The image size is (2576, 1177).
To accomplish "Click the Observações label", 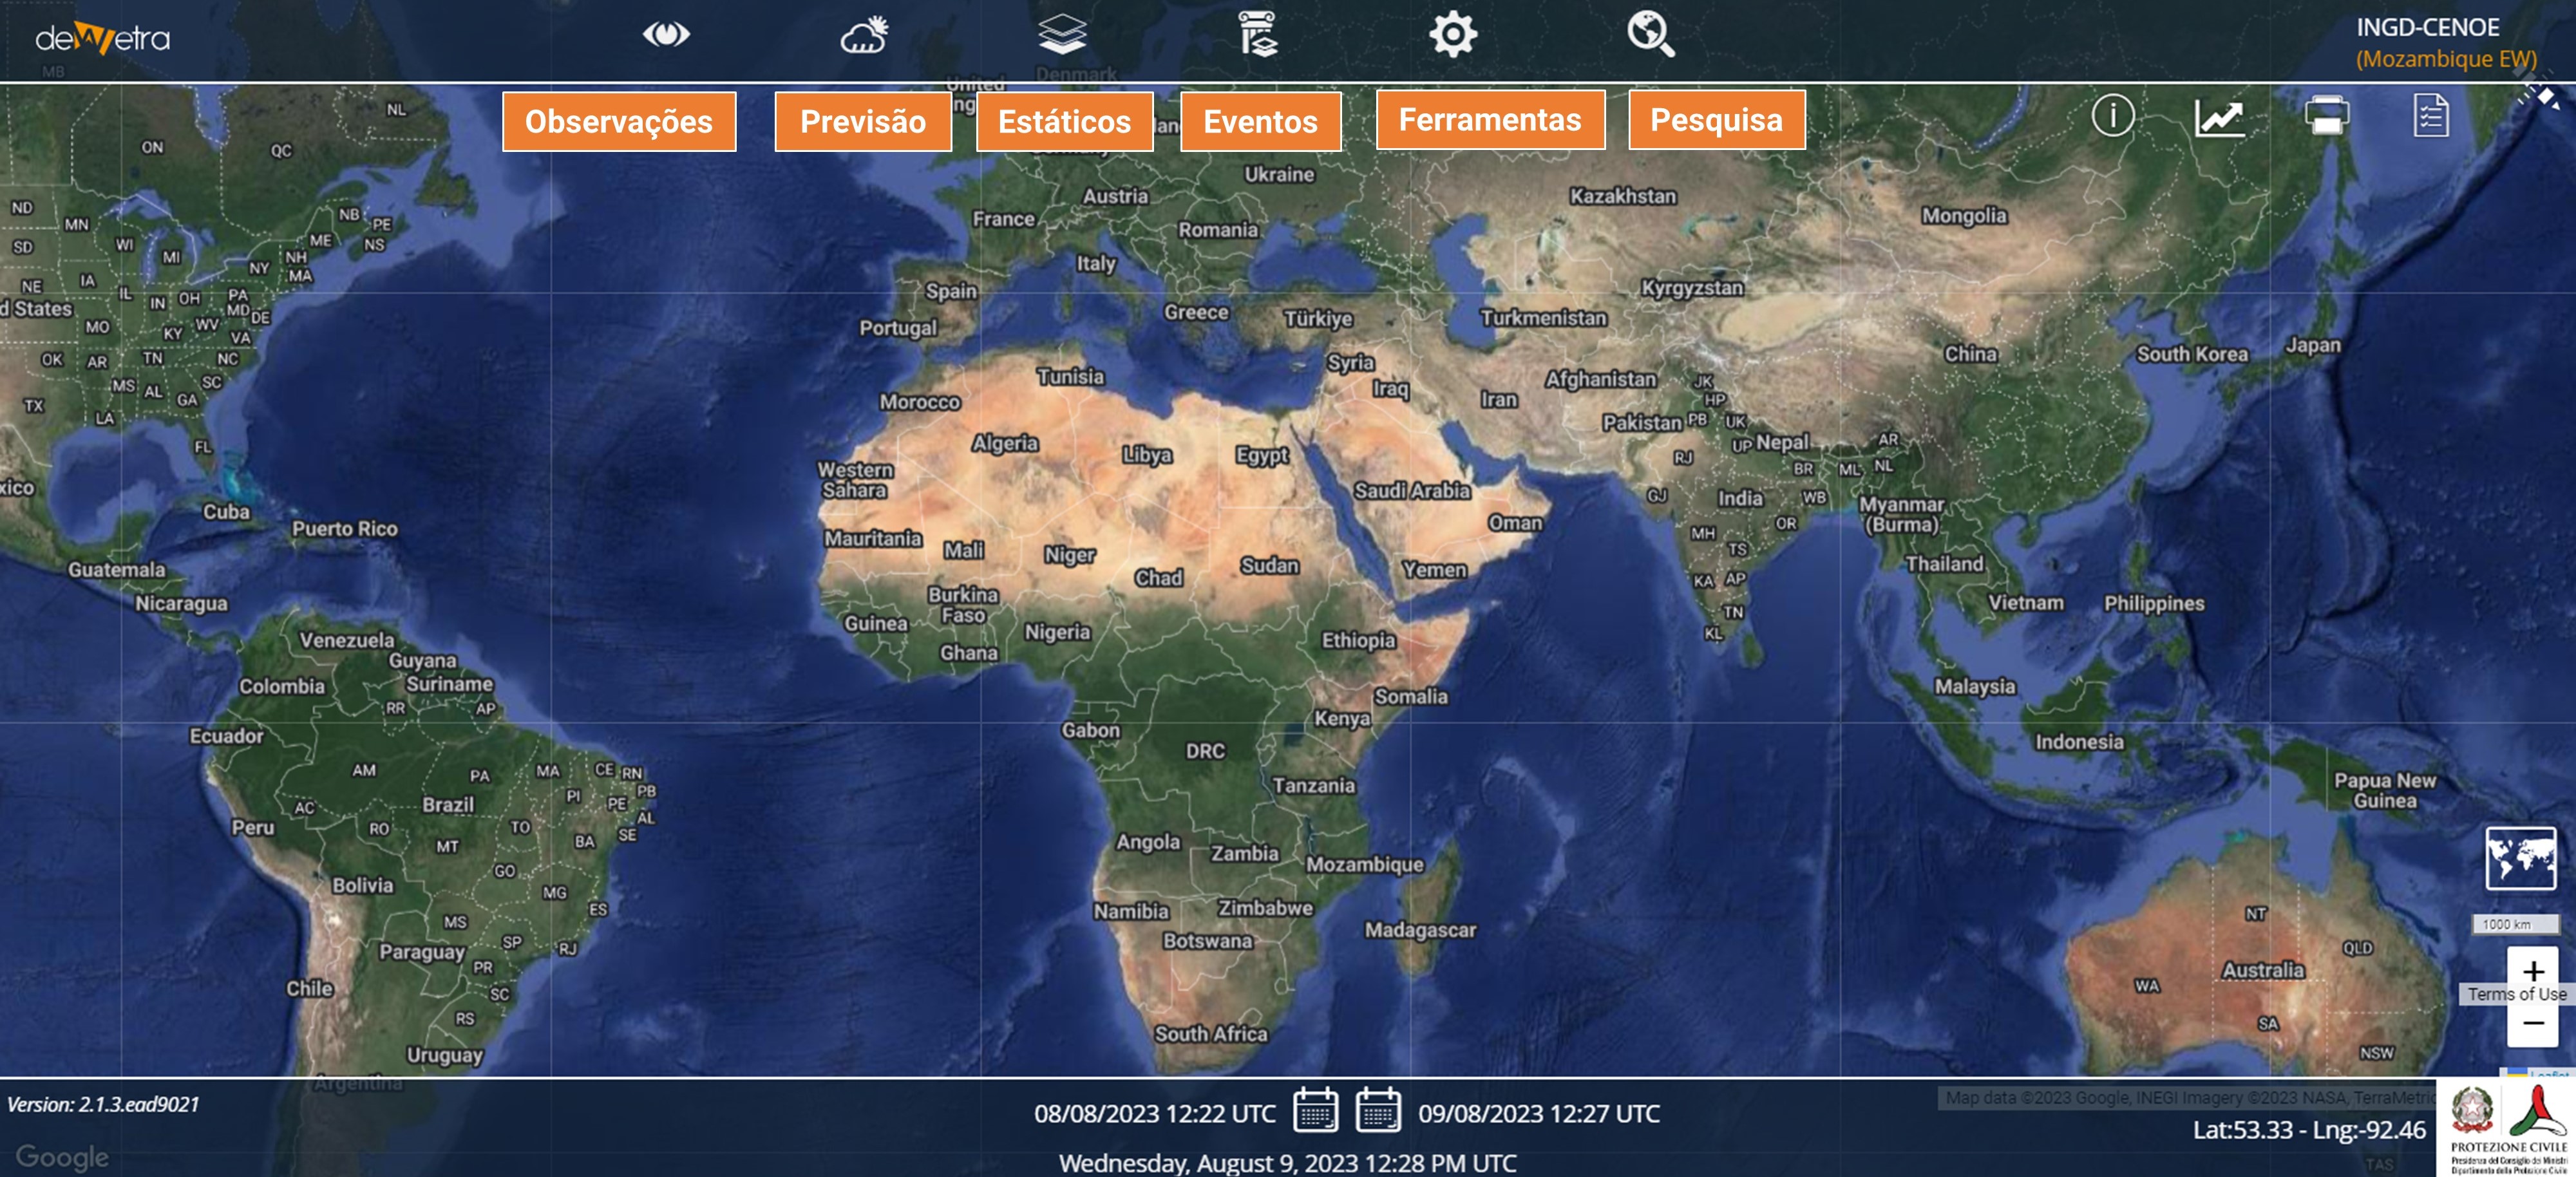I will tap(619, 122).
